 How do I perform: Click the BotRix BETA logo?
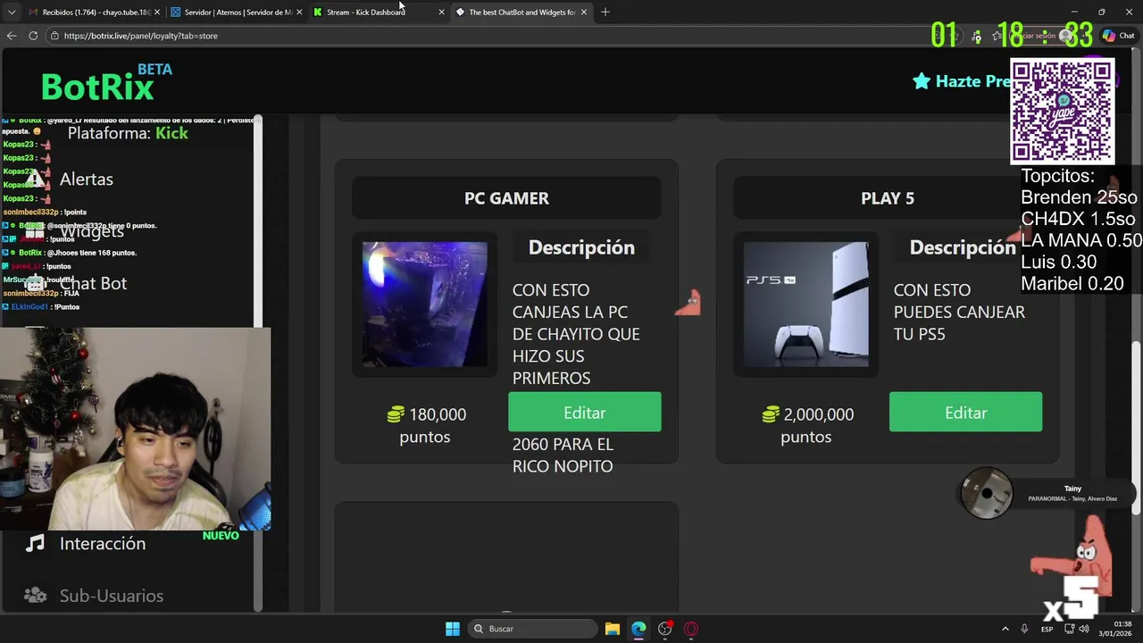point(106,82)
